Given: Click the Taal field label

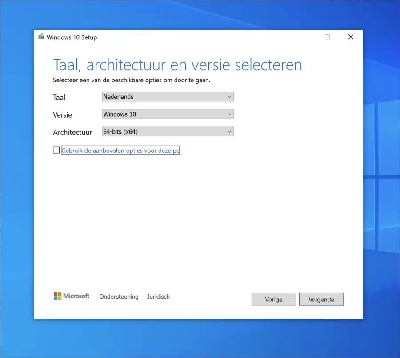Looking at the screenshot, I should 59,98.
